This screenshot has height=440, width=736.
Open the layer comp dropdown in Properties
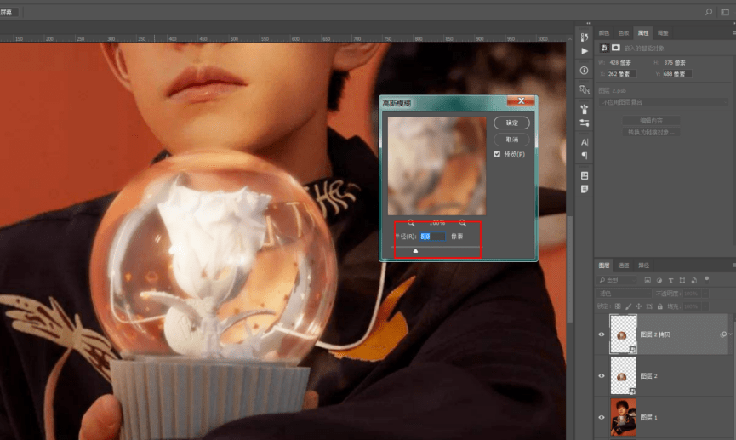point(663,102)
